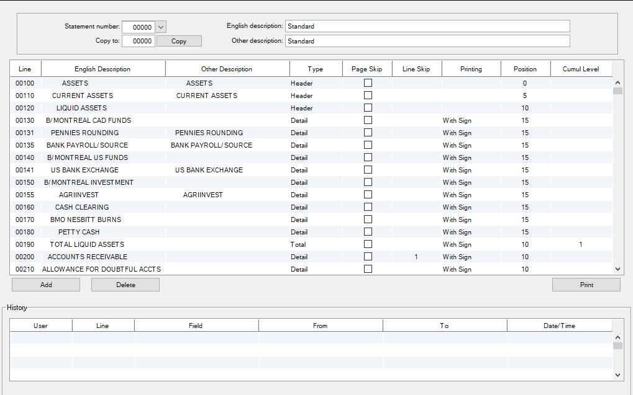Click the Copy to input field
633x395 pixels.
pyautogui.click(x=138, y=41)
